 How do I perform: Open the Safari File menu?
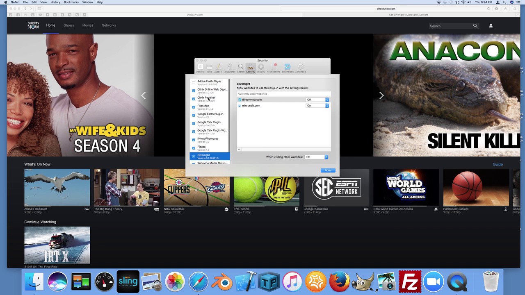coord(25,2)
